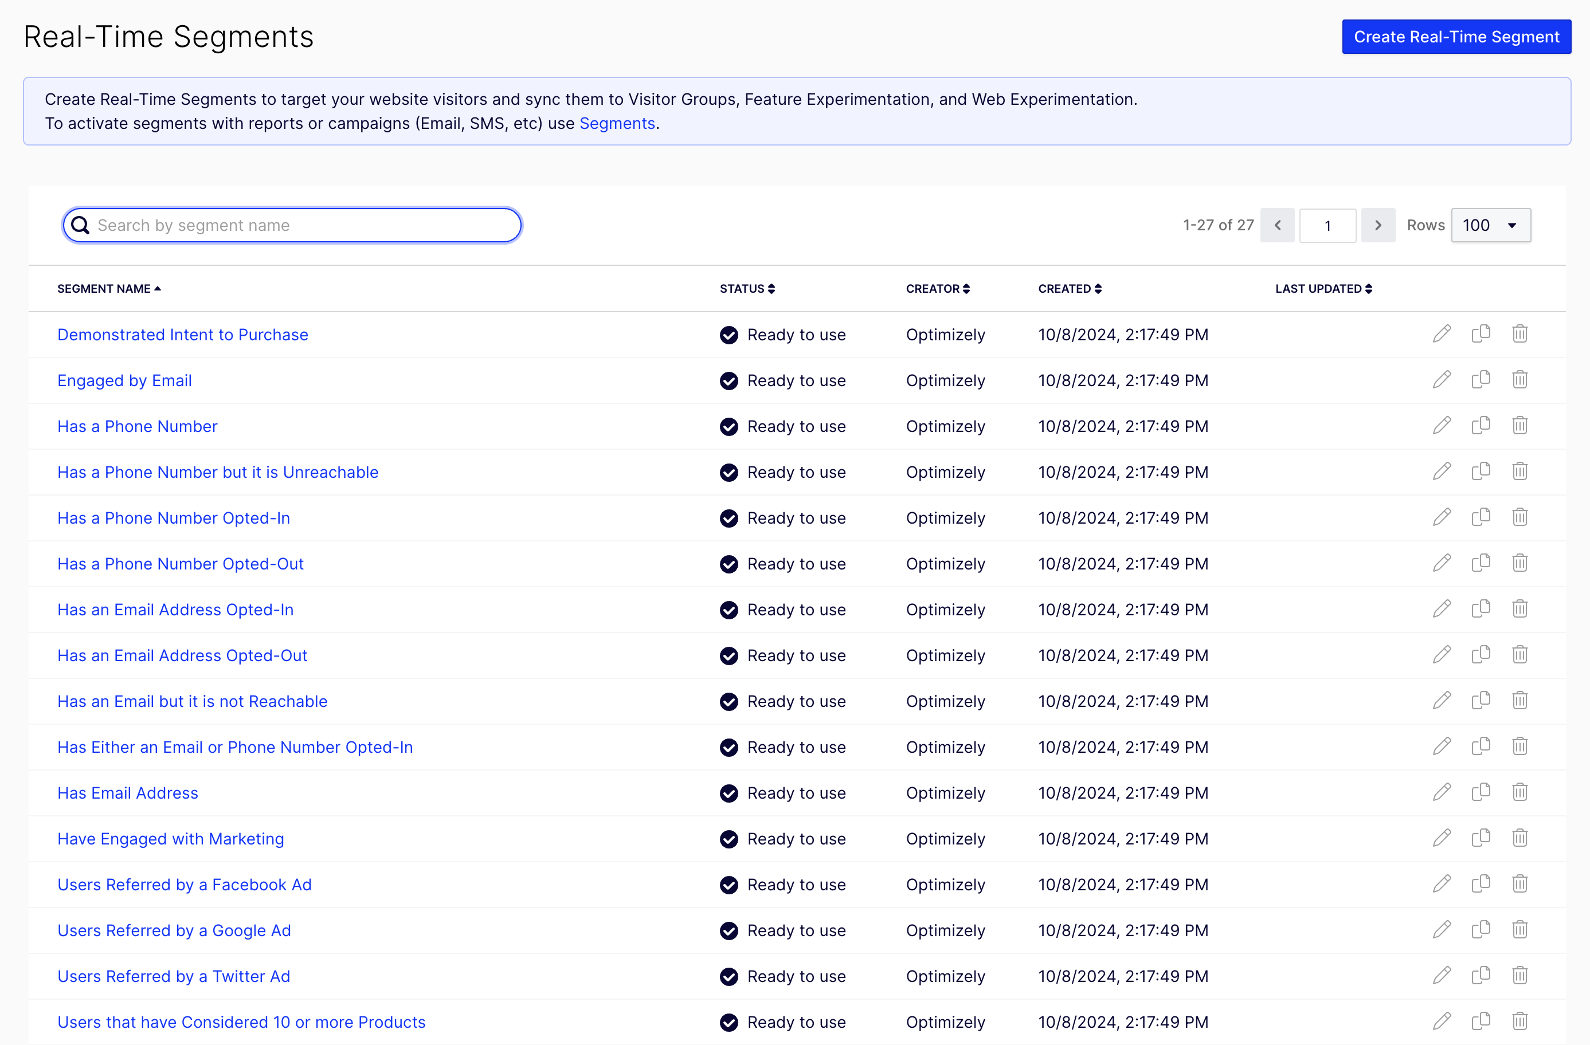
Task: Toggle Segment Name sort order
Action: pos(108,288)
